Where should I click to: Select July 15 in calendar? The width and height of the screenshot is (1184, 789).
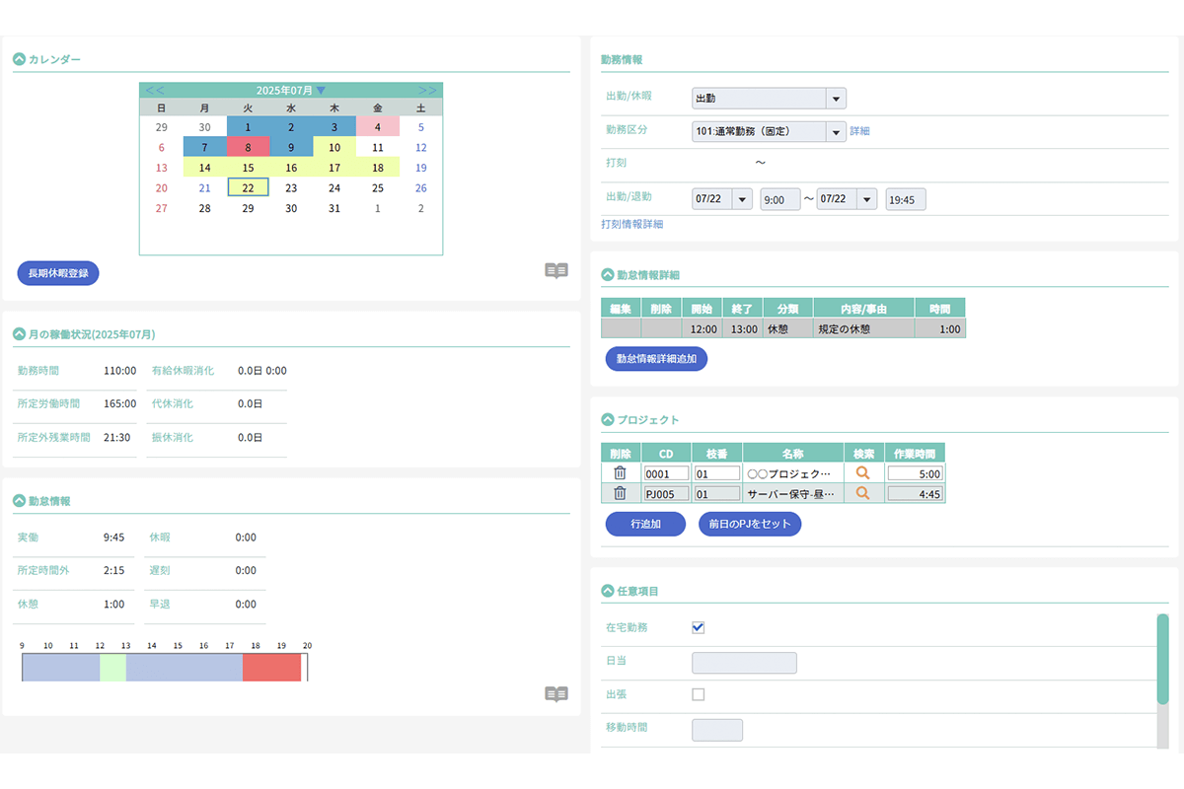[248, 168]
